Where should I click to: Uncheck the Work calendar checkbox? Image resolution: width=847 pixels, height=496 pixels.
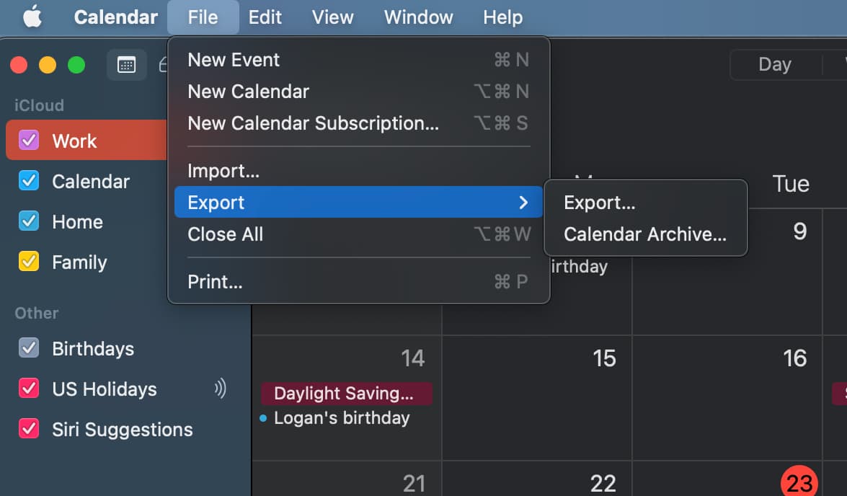tap(29, 141)
